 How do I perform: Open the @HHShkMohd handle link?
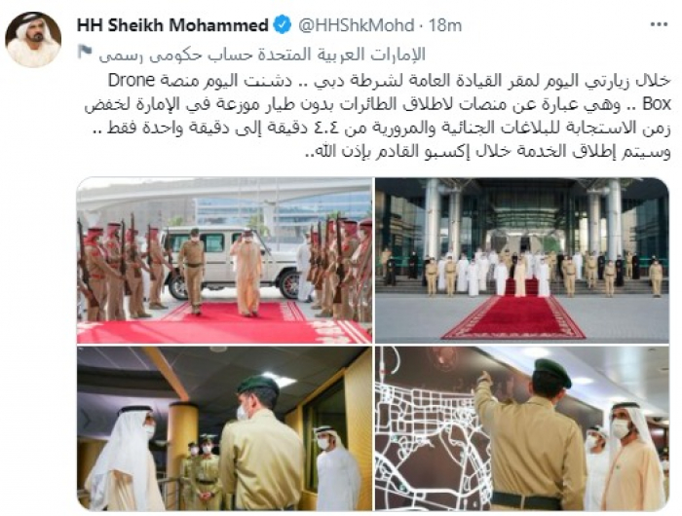coord(356,25)
